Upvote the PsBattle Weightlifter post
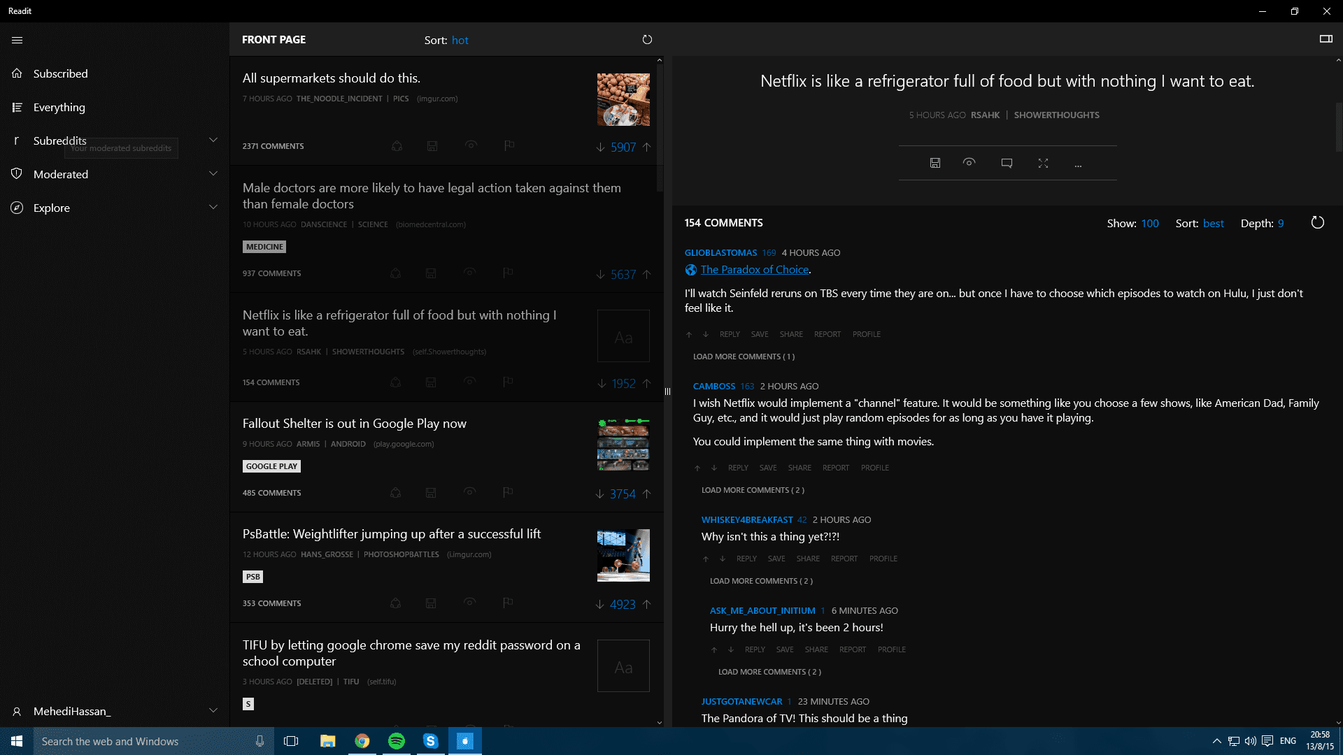Image resolution: width=1343 pixels, height=755 pixels. point(646,604)
